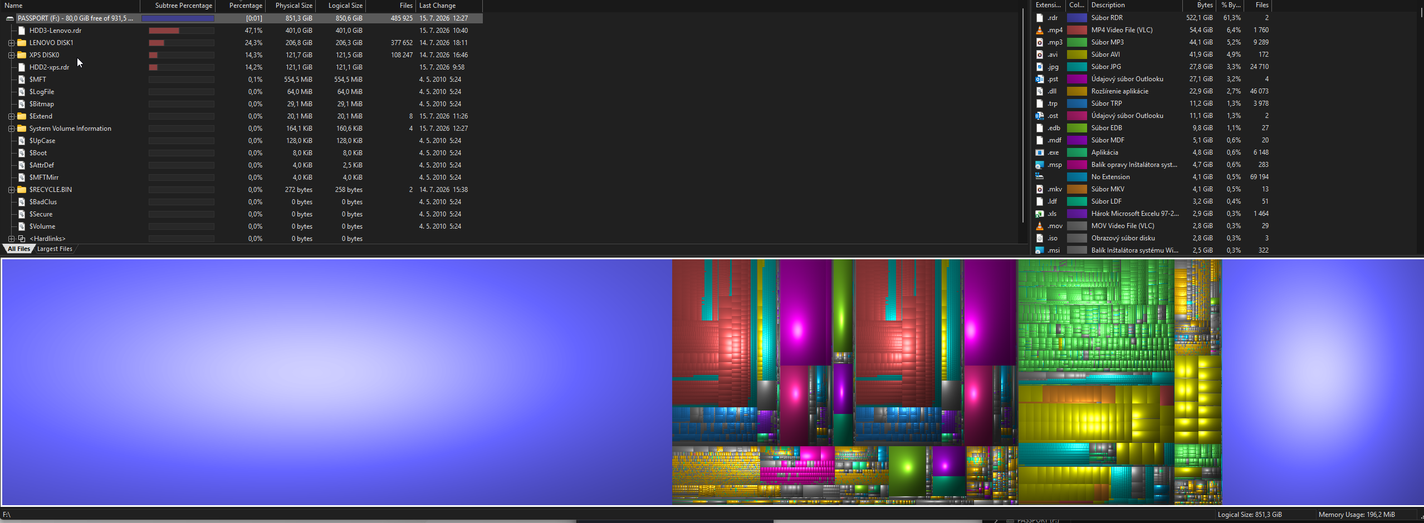This screenshot has width=1424, height=523.
Task: Click the VLC icon for .mp4 extension
Action: [x=1039, y=30]
